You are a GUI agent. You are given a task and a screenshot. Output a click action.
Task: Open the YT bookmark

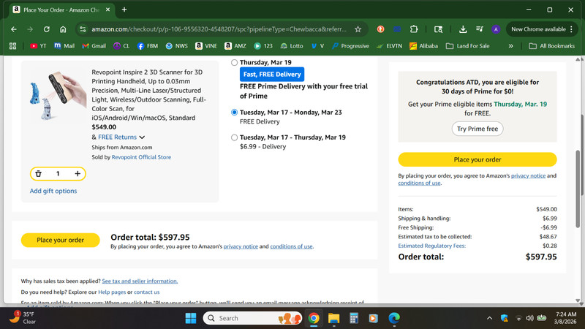39,46
